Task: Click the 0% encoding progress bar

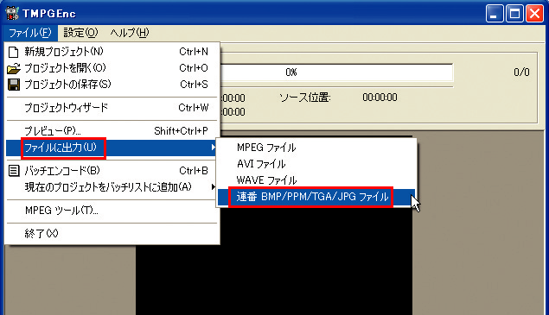Action: click(336, 72)
